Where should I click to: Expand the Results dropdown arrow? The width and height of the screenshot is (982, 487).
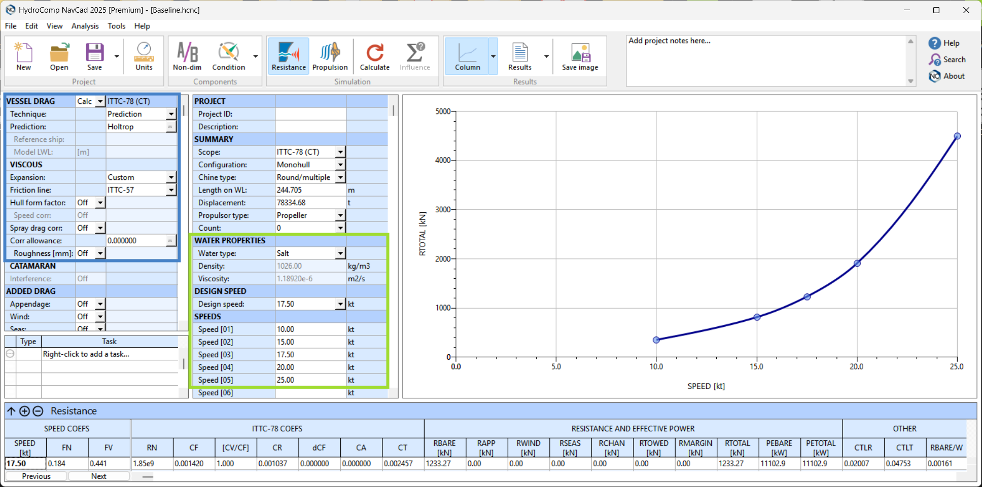[x=546, y=56]
